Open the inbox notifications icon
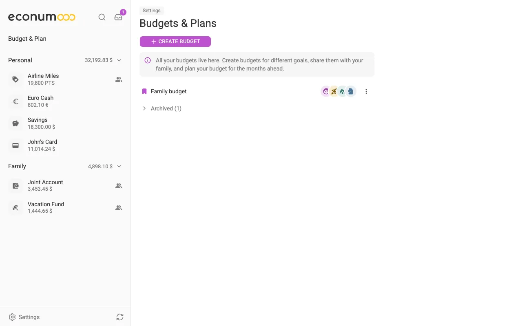Viewport: 522px width, 326px height. 118,17
